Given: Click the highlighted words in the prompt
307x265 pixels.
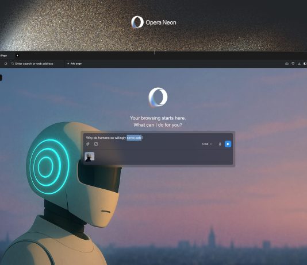Looking at the screenshot, I should click(x=134, y=138).
